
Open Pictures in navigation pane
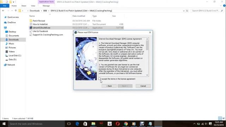12,48
